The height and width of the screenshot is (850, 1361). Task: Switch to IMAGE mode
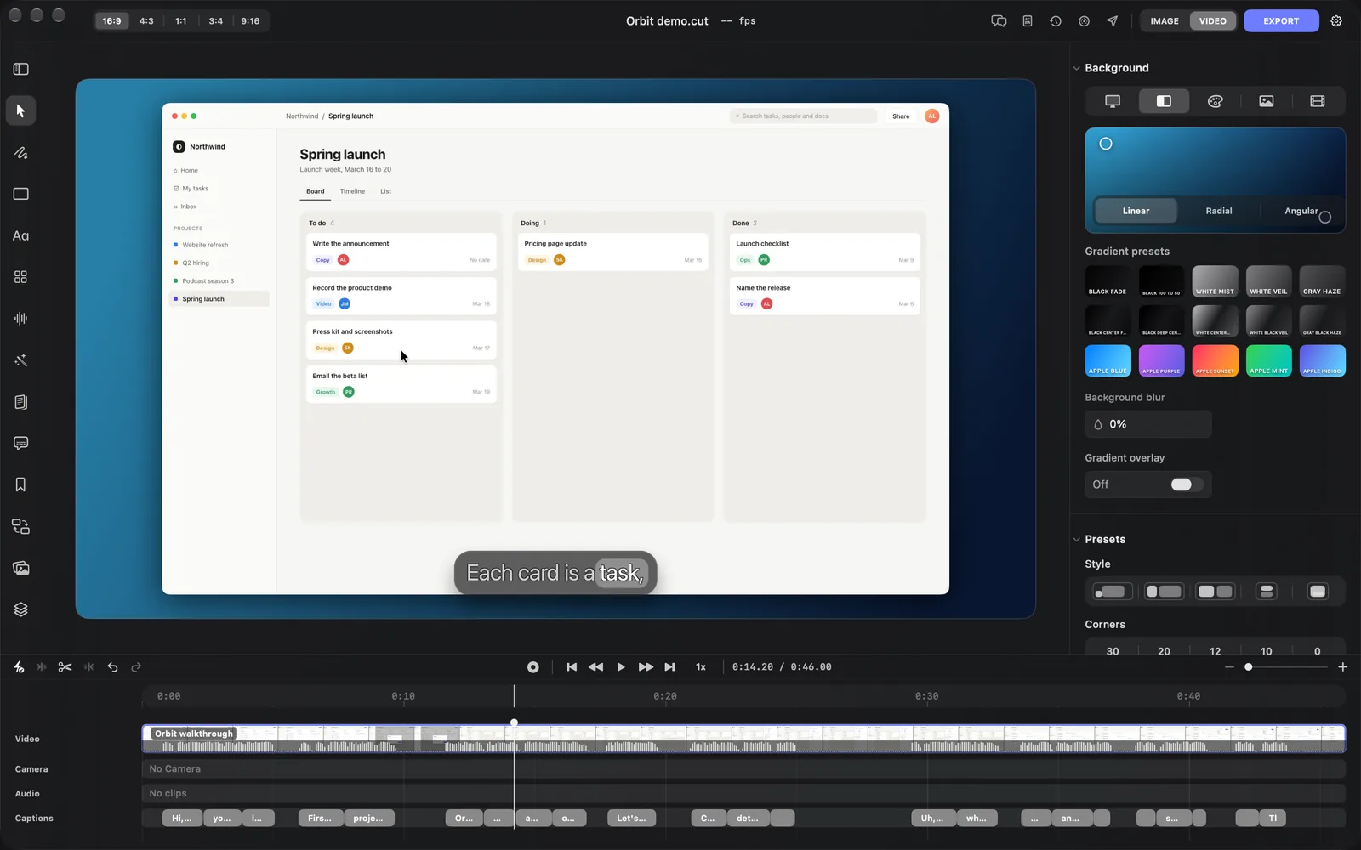1165,21
